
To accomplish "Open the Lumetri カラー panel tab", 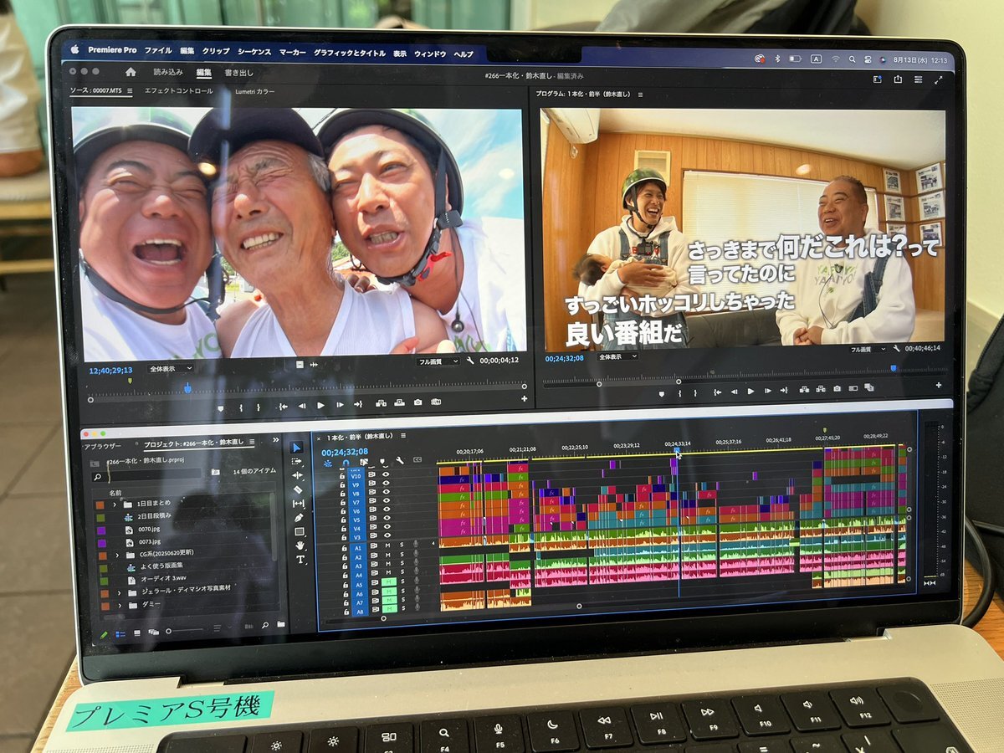I will 255,91.
